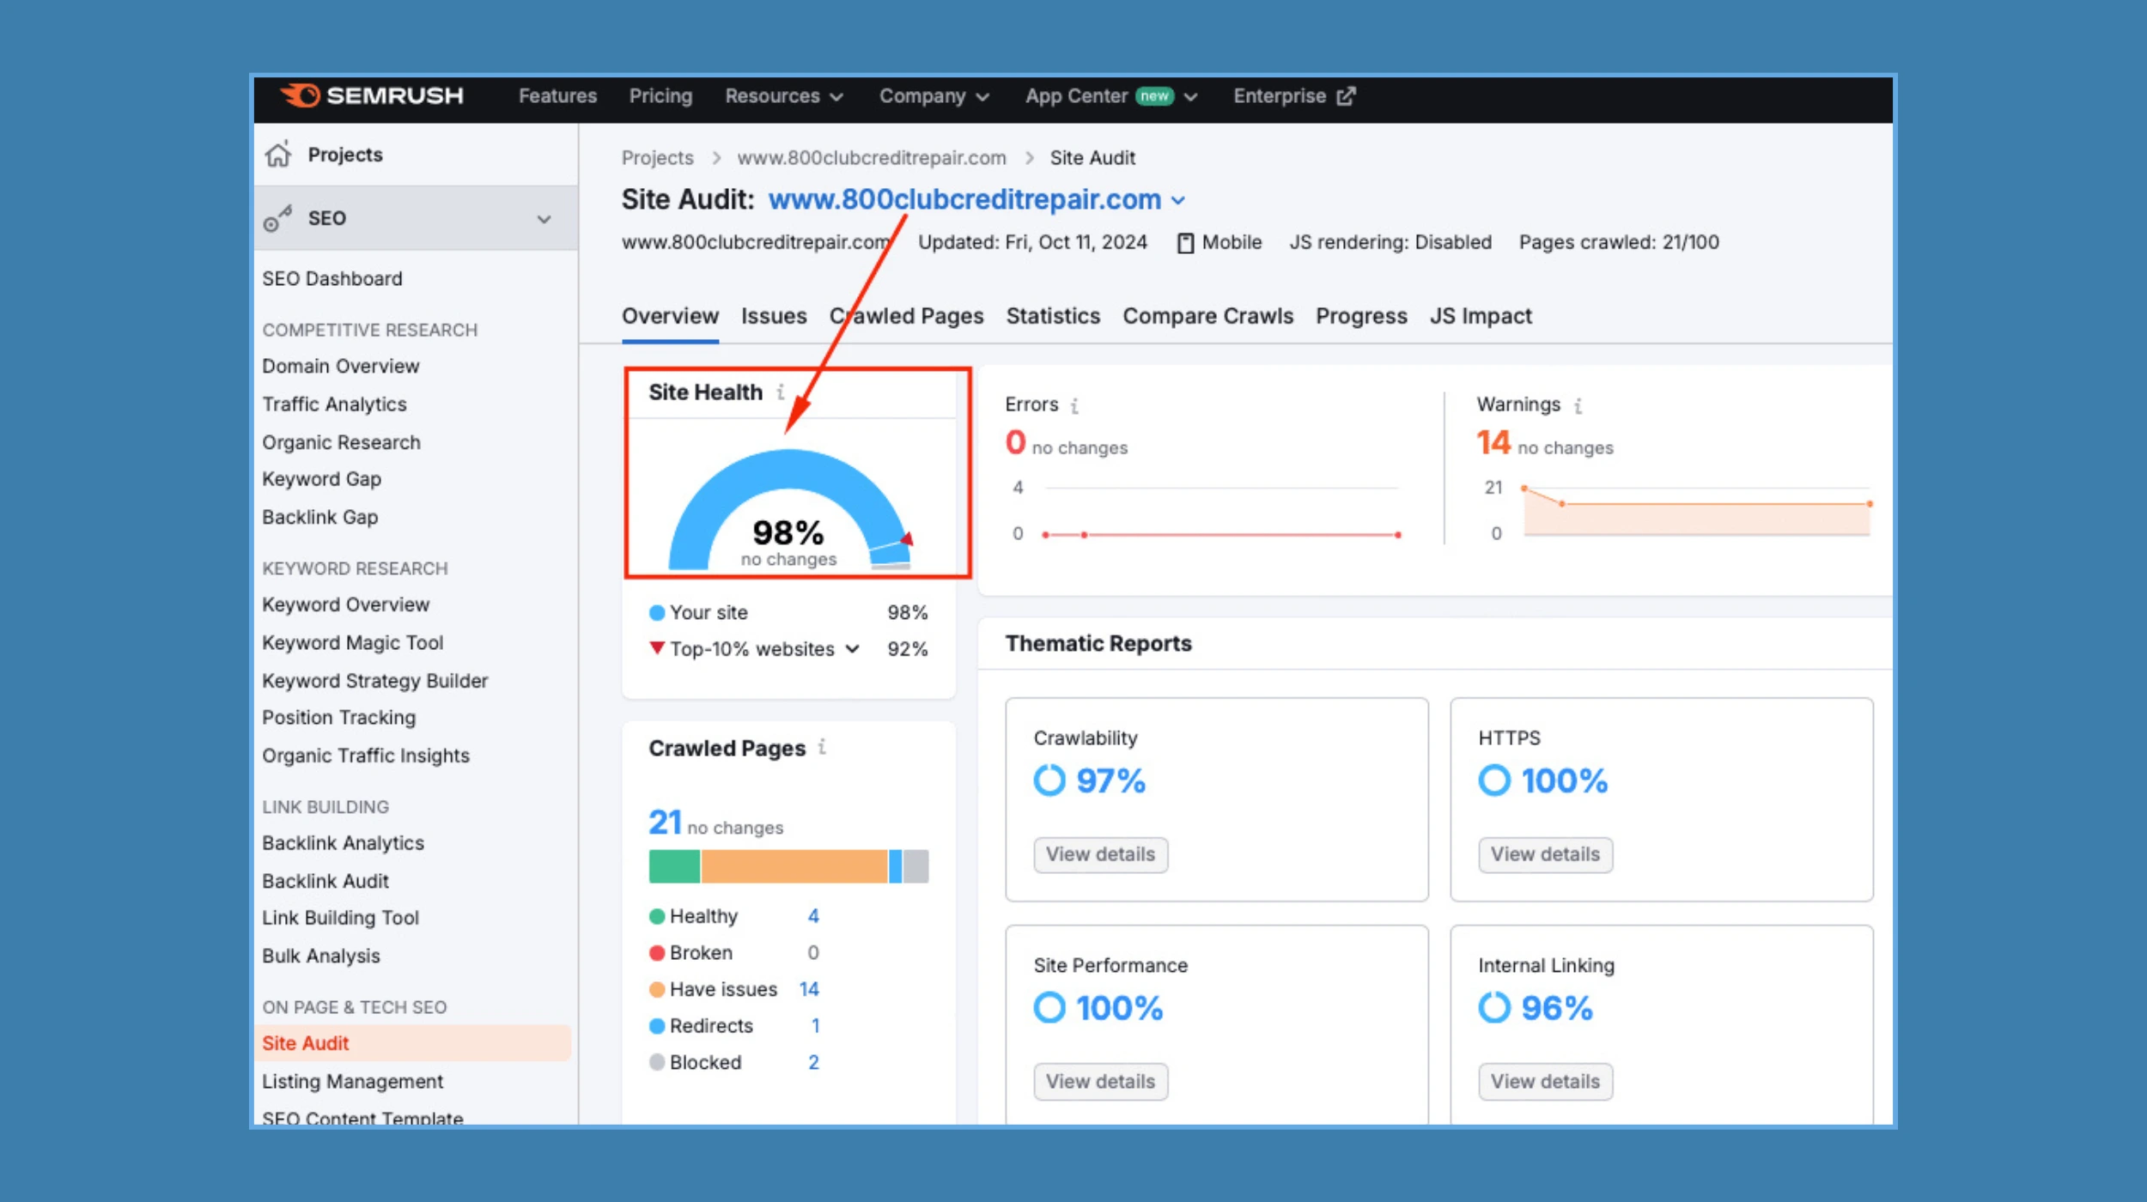
Task: Click the SEO key icon in sidebar
Action: 277,218
